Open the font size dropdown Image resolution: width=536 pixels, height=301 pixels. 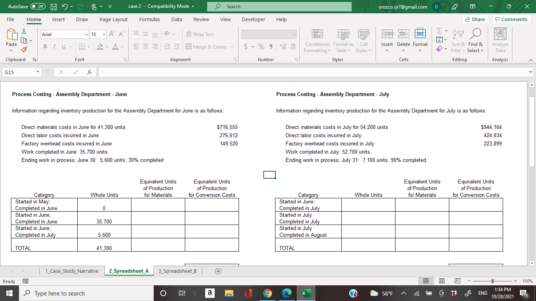tap(104, 34)
